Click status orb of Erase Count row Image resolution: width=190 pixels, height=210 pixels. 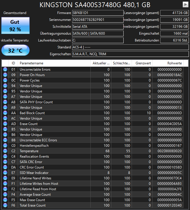pos(5,124)
